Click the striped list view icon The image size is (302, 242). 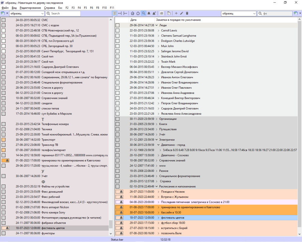162,13
